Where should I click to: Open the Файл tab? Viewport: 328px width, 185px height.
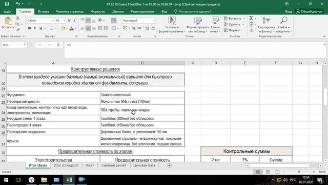pyautogui.click(x=8, y=11)
